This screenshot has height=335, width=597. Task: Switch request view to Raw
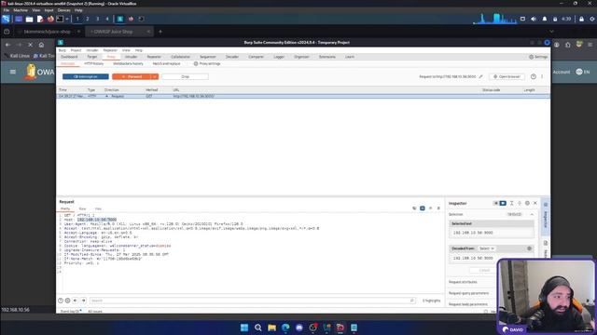coord(82,208)
